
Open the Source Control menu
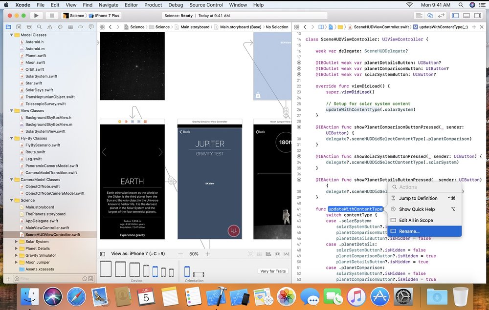tap(206, 5)
